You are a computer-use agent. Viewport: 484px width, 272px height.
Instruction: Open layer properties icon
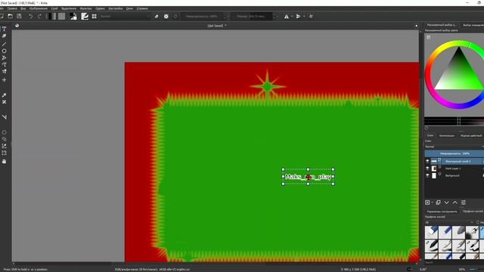(464, 202)
